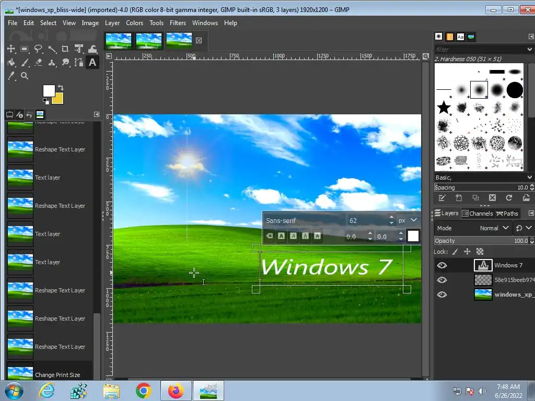Image resolution: width=535 pixels, height=401 pixels.
Task: Open the Device Status dock tab
Action: click(x=19, y=114)
